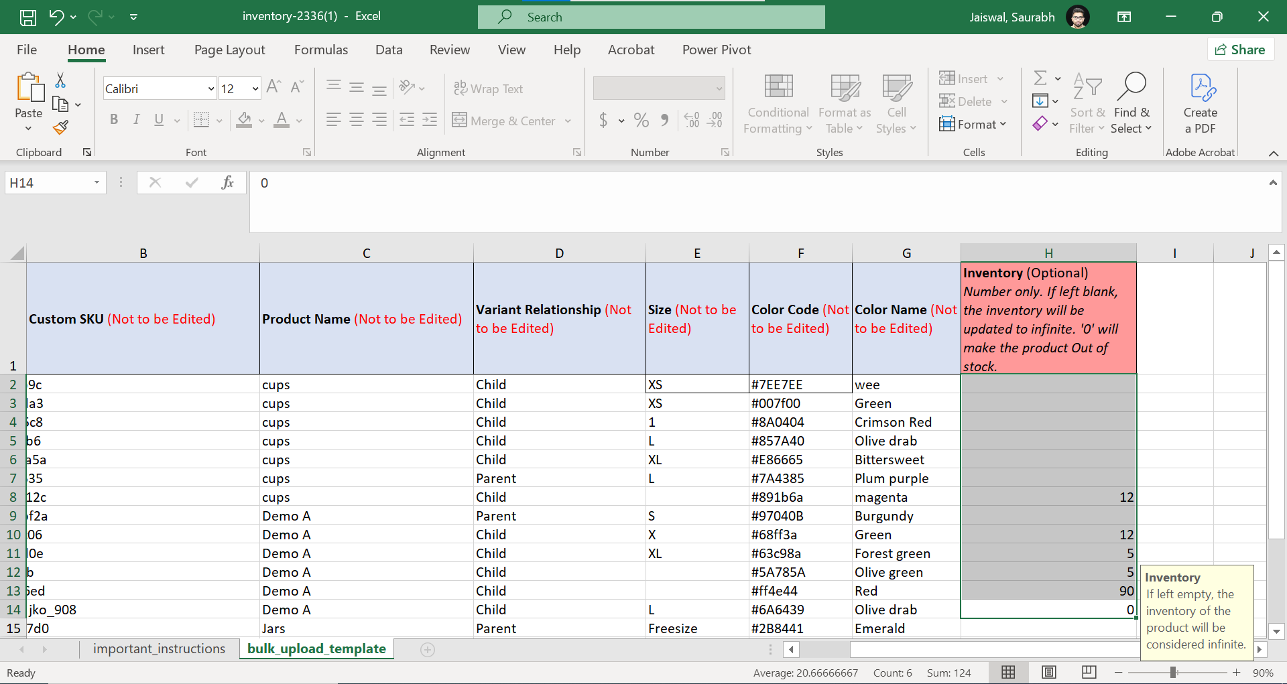Image resolution: width=1287 pixels, height=684 pixels.
Task: Toggle Align Right
Action: (379, 120)
